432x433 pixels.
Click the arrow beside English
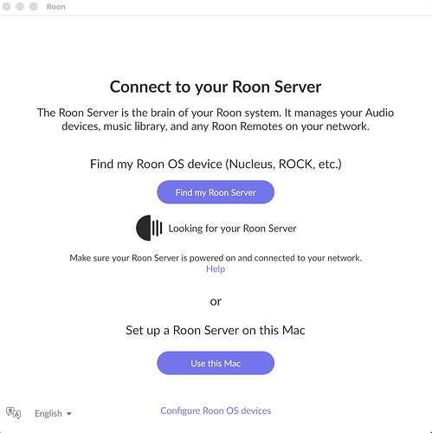69,414
